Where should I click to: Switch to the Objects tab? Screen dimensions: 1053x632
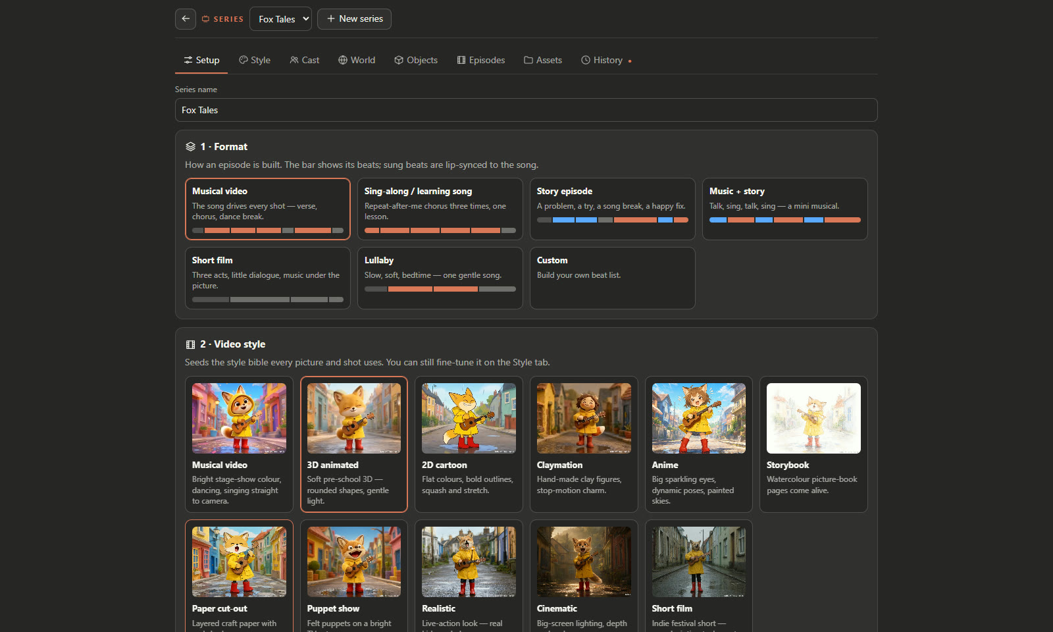coord(416,60)
